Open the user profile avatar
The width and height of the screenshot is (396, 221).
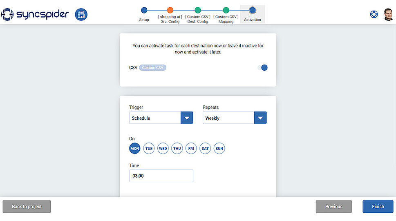(x=388, y=14)
